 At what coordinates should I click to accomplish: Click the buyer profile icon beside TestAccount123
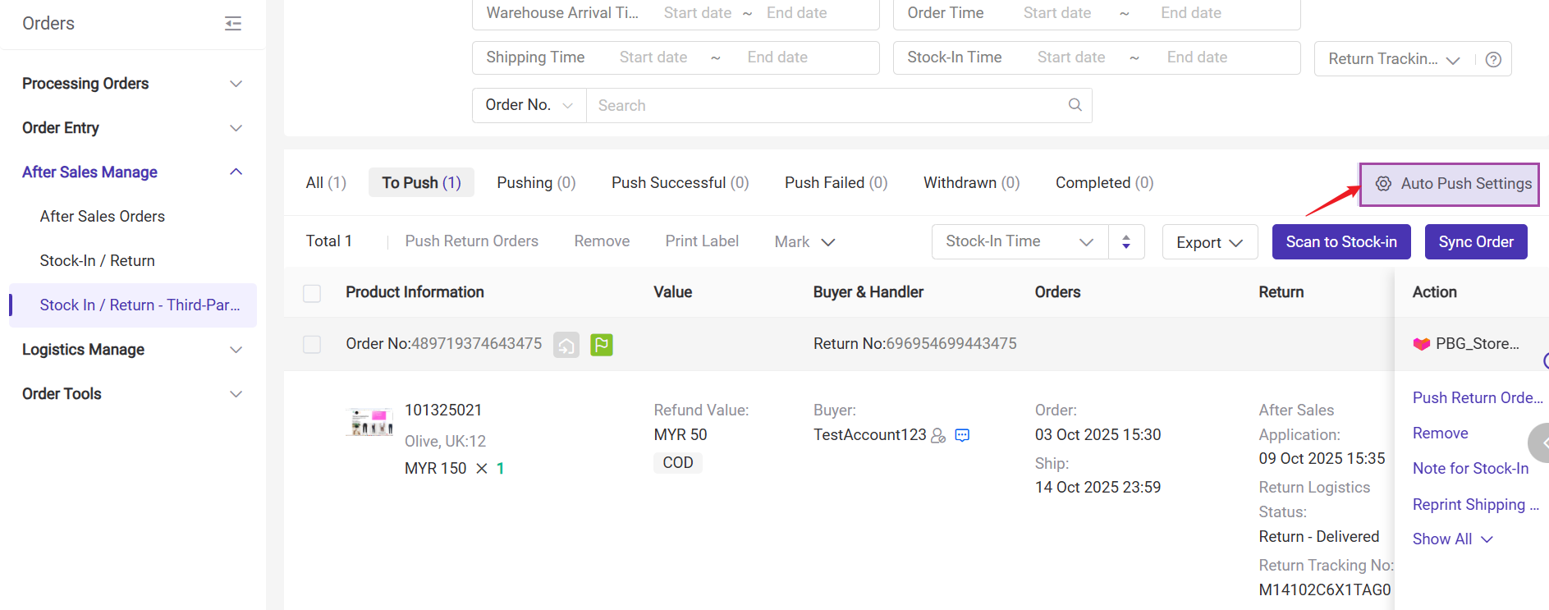click(x=938, y=435)
